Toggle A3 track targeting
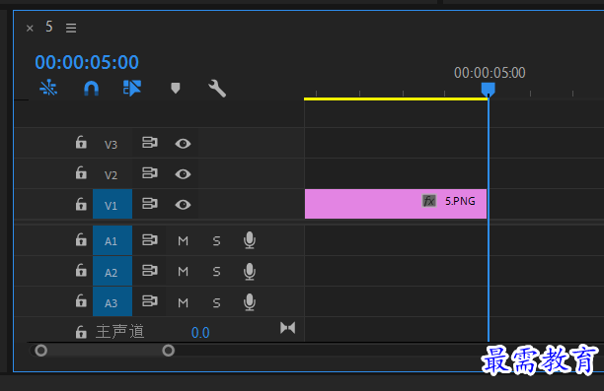 pos(113,301)
